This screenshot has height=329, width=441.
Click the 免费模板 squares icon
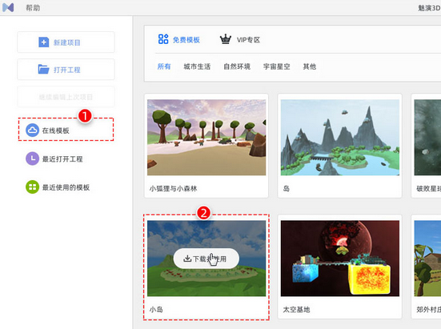(x=163, y=39)
